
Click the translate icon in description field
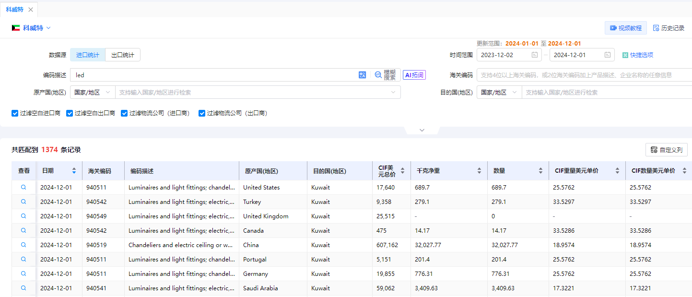(362, 75)
